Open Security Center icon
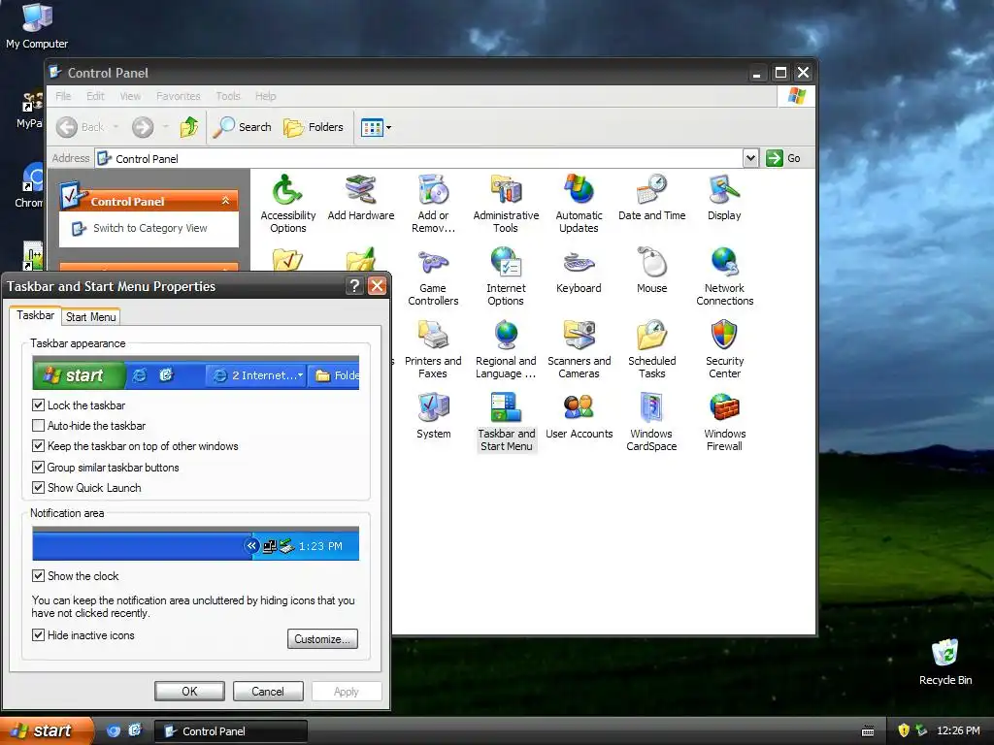The width and height of the screenshot is (994, 745). point(724,349)
